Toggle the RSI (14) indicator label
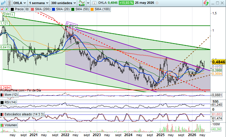This screenshot has width=226, height=137. tap(8, 103)
